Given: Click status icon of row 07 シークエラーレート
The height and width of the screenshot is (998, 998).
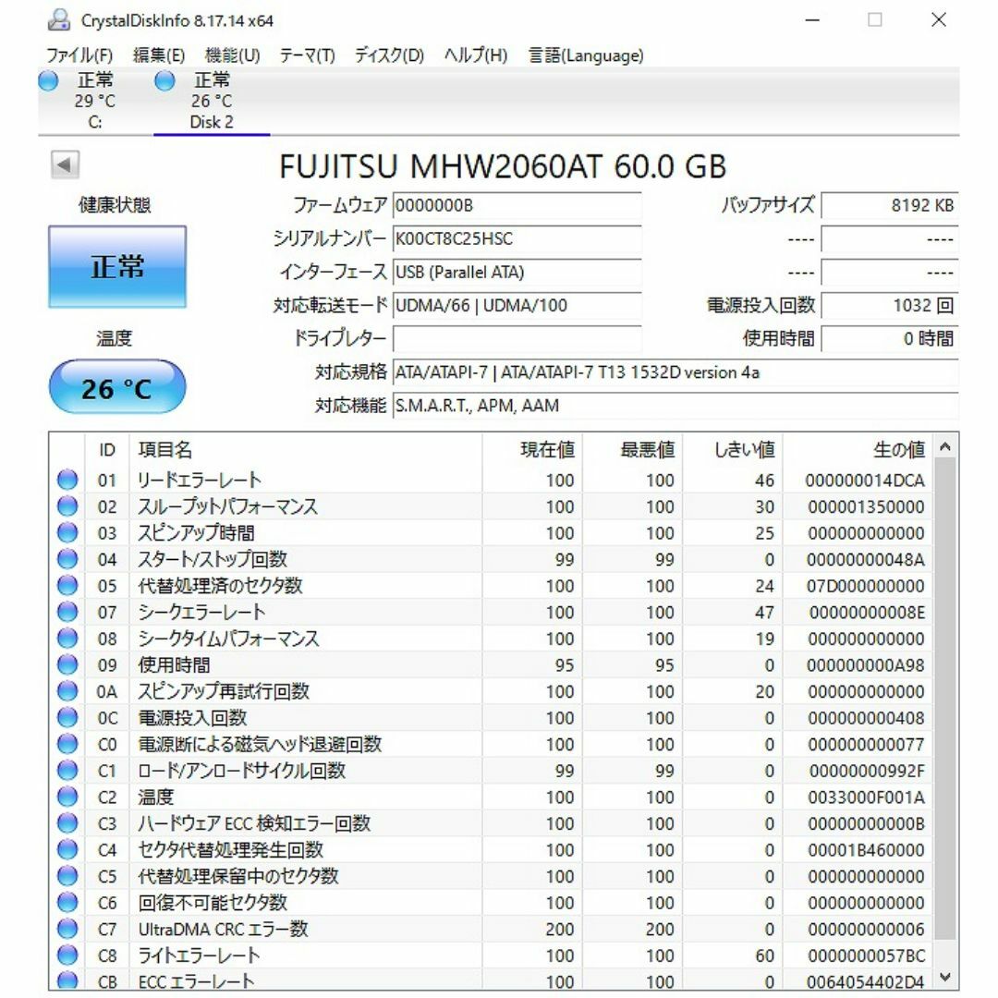Looking at the screenshot, I should click(67, 612).
